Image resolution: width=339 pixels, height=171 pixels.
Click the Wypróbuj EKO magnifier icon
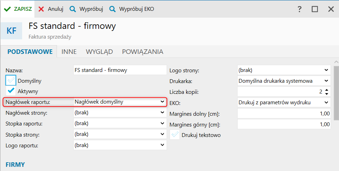pos(112,9)
